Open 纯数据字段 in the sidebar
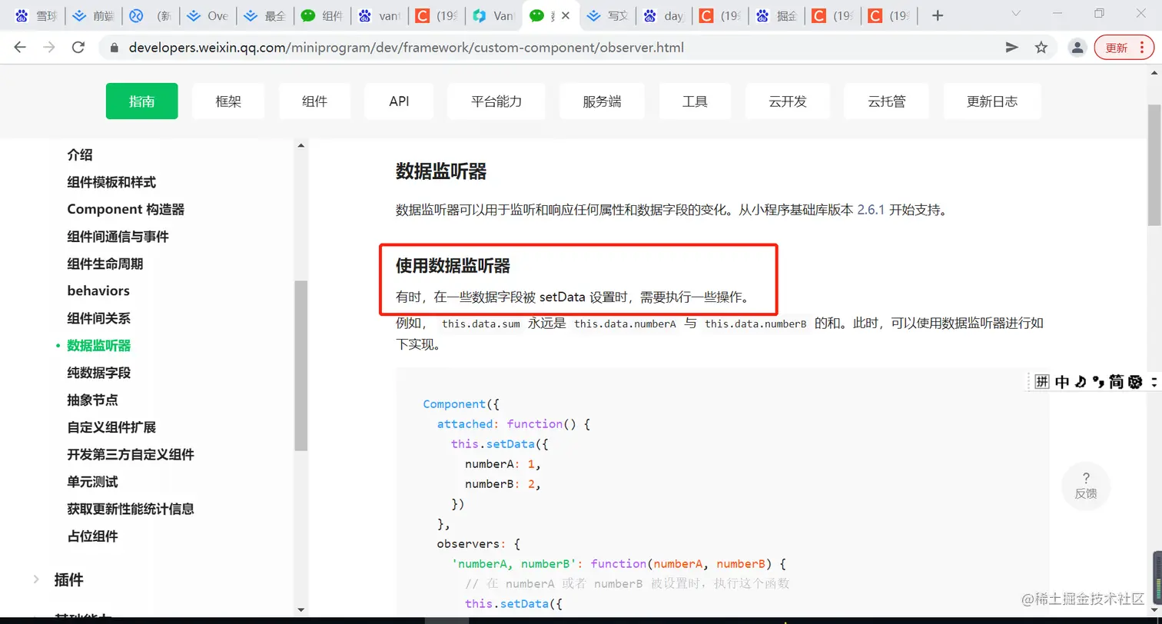This screenshot has width=1162, height=624. pos(98,373)
